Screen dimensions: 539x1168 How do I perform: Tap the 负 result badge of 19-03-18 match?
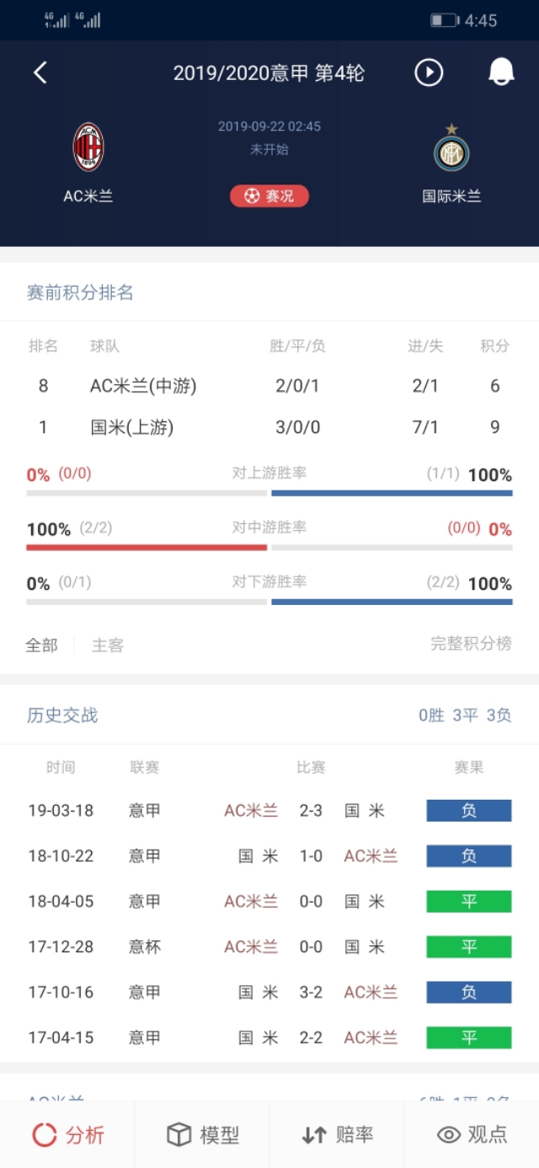pos(468,810)
